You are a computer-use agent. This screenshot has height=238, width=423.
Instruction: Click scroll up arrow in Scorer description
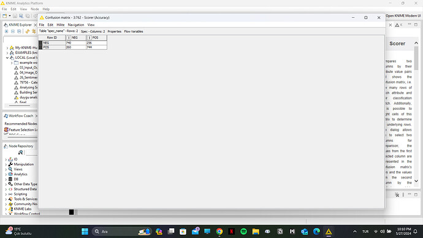416,43
